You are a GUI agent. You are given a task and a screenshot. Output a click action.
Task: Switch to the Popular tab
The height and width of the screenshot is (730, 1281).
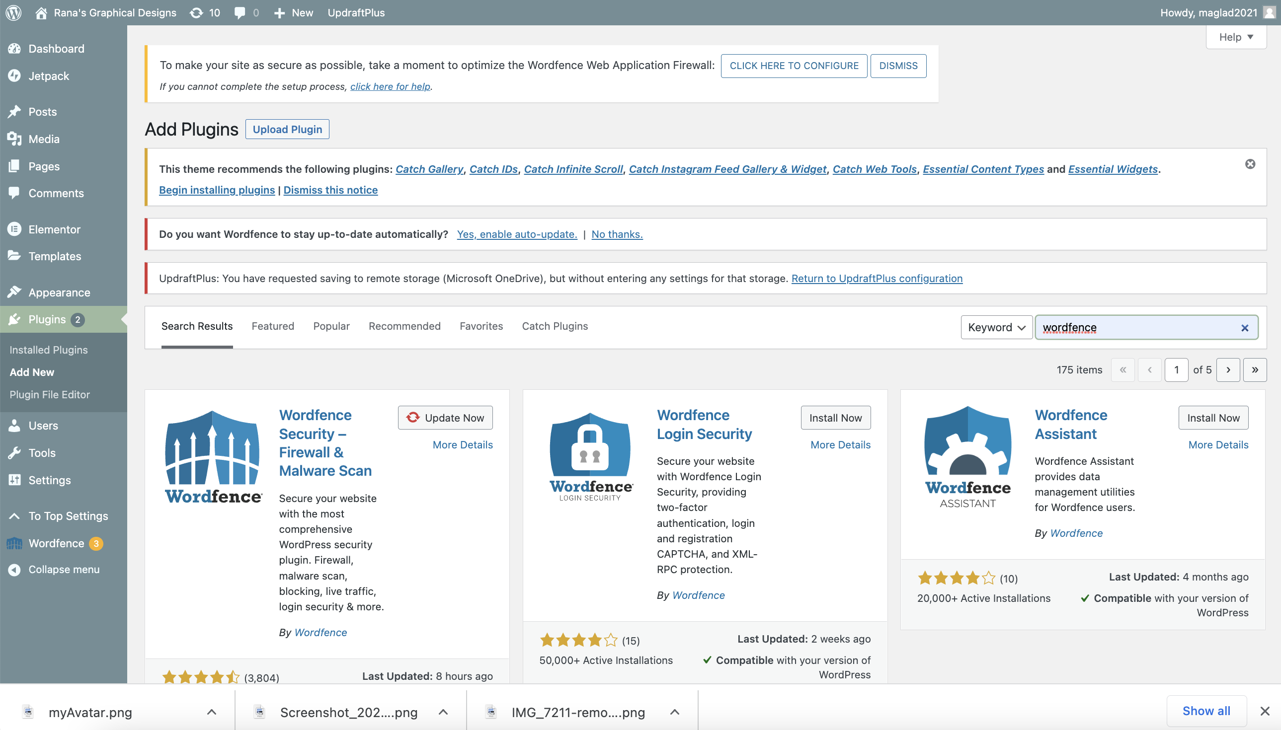(331, 326)
